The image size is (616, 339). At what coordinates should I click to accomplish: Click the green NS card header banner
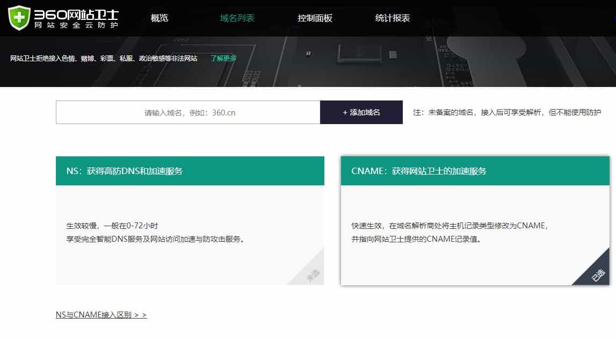pyautogui.click(x=190, y=170)
